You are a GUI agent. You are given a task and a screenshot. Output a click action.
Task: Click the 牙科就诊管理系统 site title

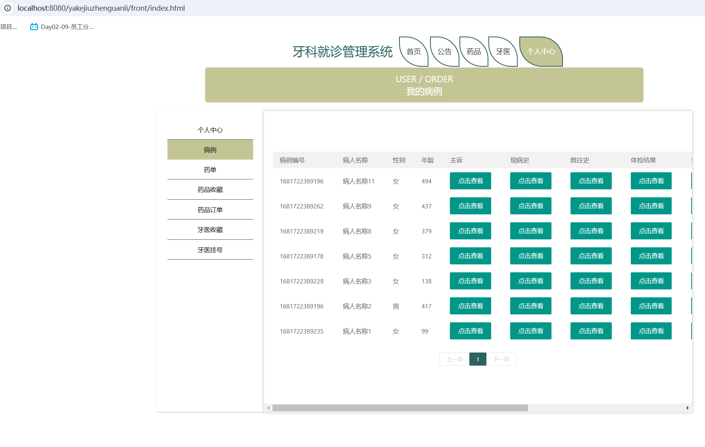[x=342, y=52]
